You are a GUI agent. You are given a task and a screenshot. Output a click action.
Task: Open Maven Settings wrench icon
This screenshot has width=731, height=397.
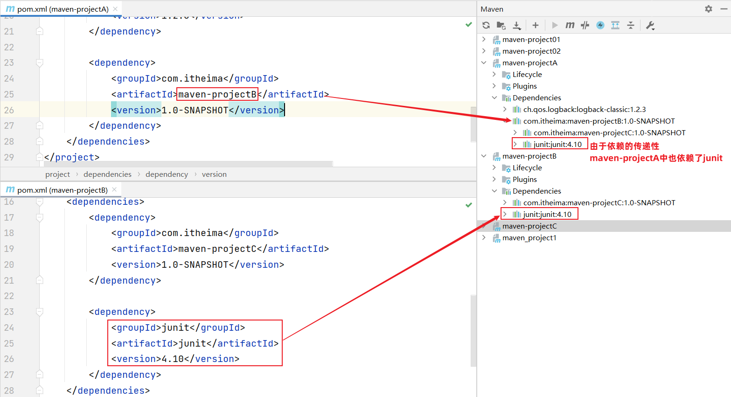point(650,25)
